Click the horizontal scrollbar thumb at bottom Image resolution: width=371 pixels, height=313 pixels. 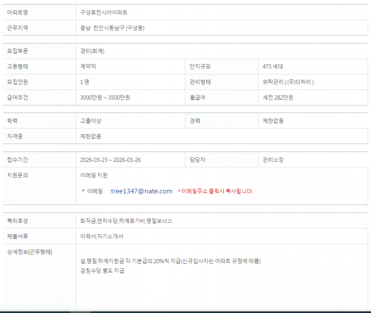80,312
